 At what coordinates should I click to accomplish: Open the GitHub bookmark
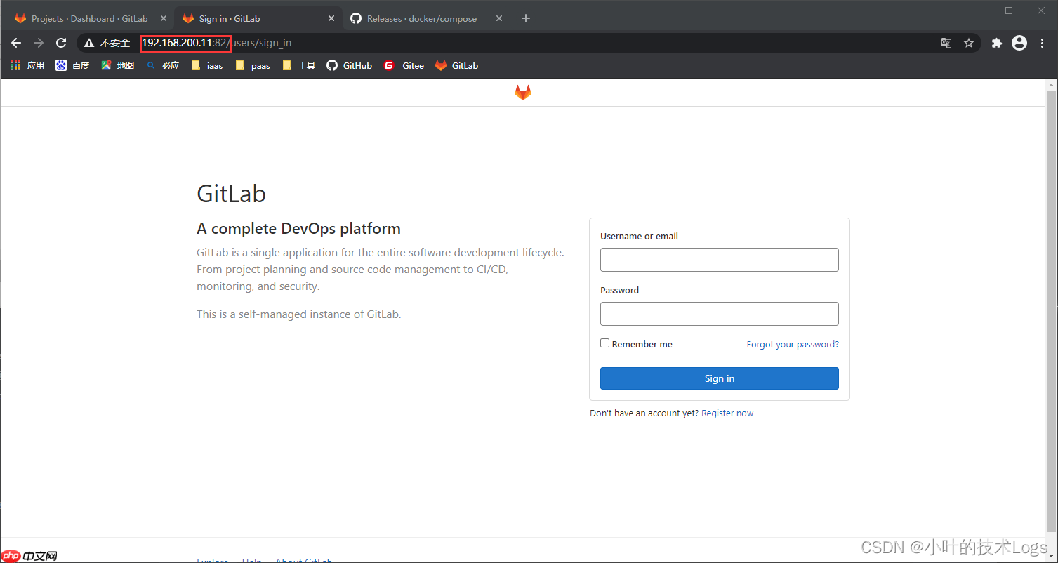350,65
